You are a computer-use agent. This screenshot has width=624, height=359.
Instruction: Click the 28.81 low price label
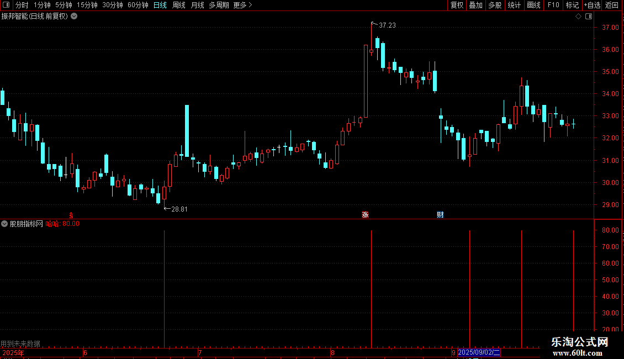click(179, 209)
